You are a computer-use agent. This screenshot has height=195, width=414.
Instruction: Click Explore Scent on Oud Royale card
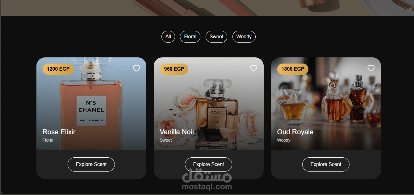[326, 164]
